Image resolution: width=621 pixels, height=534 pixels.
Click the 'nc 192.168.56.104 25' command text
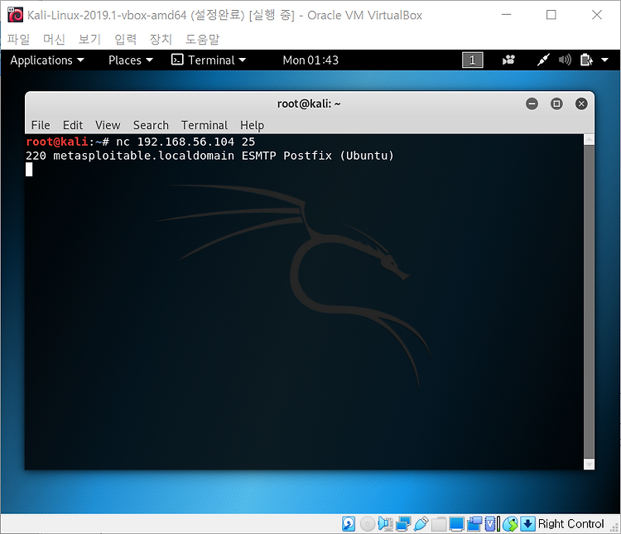click(185, 142)
